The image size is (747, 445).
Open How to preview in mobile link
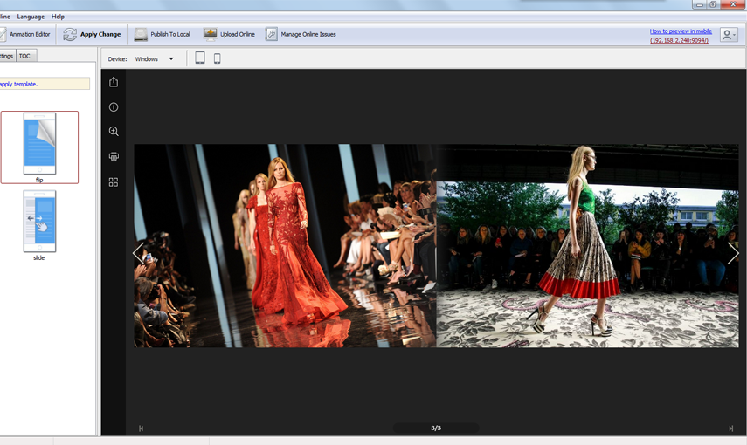pyautogui.click(x=679, y=31)
